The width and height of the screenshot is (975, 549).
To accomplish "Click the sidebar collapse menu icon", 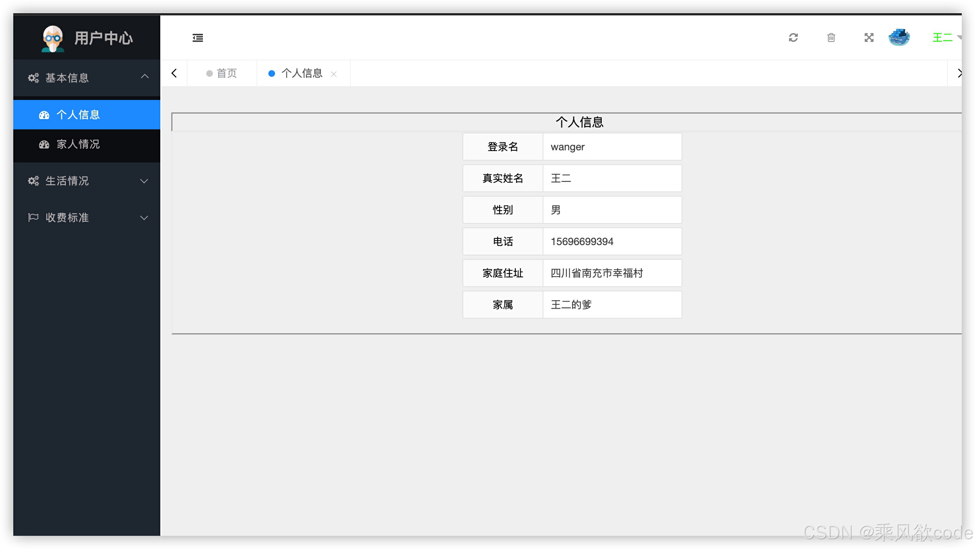I will (x=197, y=38).
